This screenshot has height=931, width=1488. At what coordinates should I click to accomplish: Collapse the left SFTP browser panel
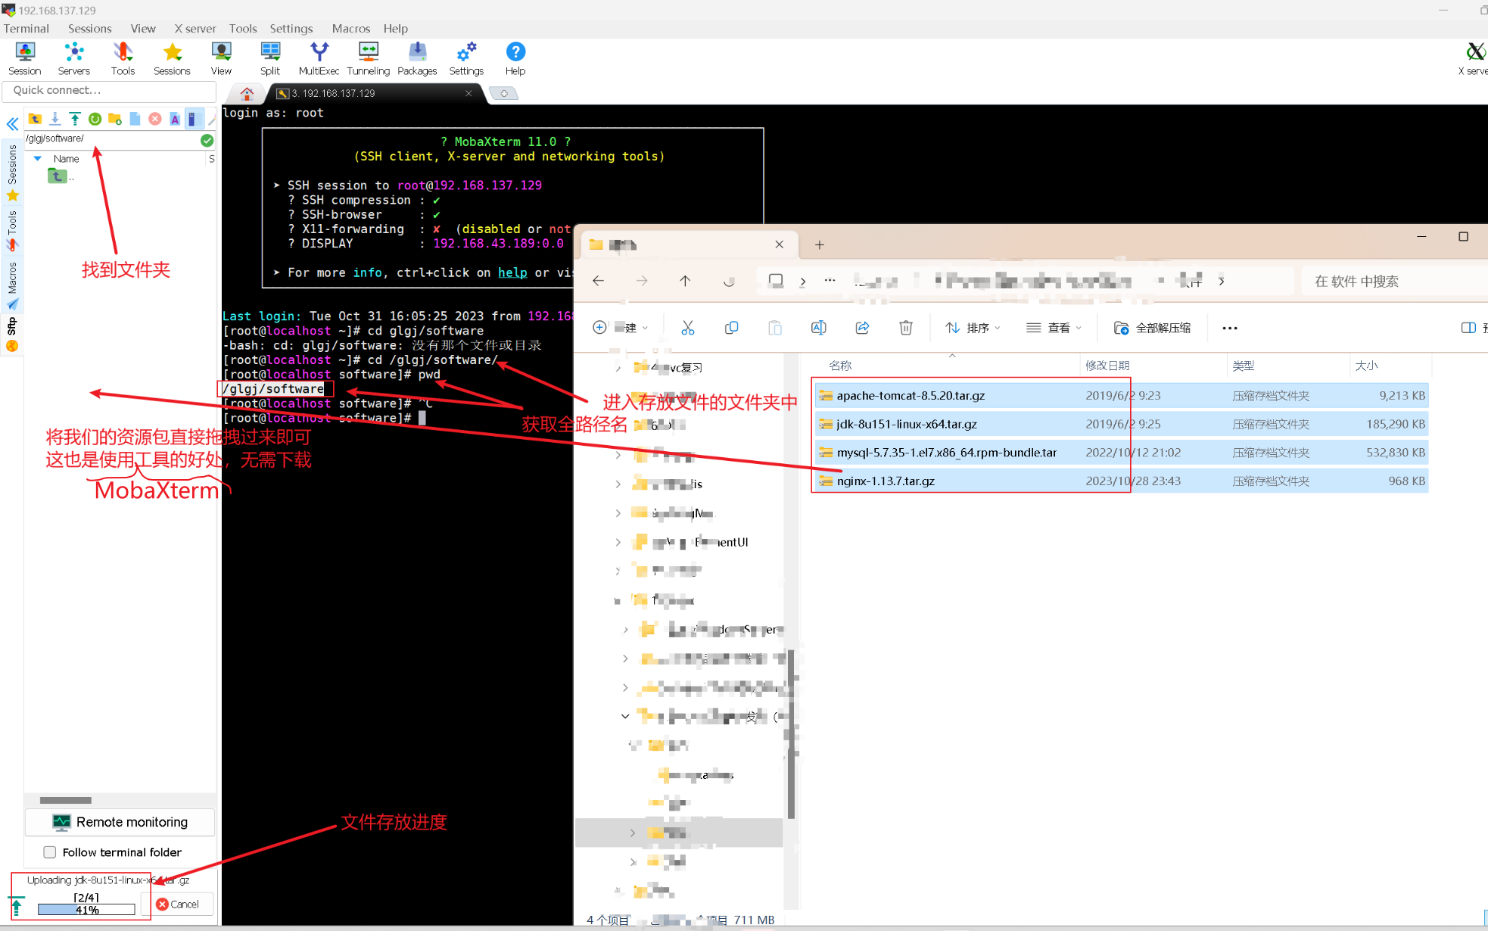12,123
